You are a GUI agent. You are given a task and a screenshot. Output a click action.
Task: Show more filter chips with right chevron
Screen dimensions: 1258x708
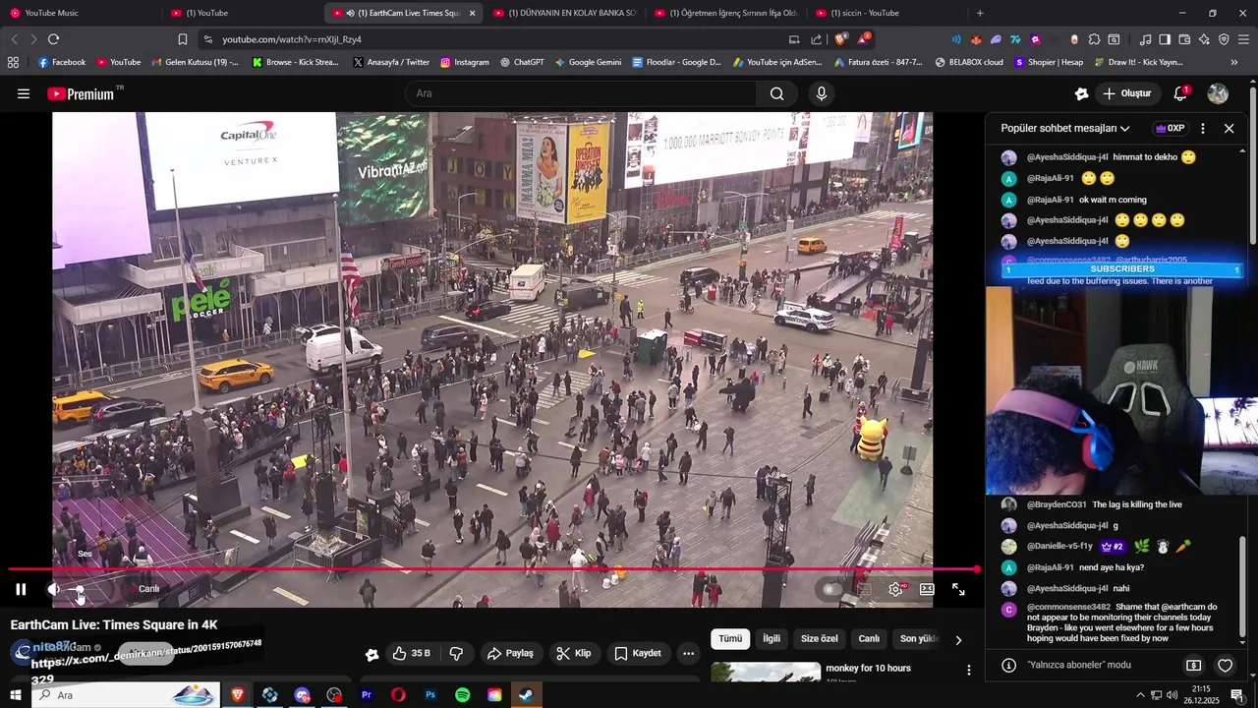(958, 640)
